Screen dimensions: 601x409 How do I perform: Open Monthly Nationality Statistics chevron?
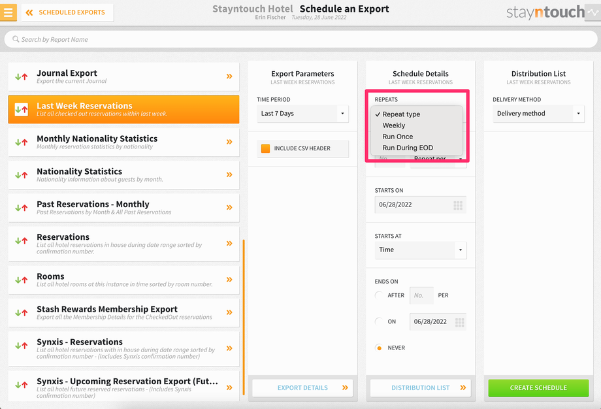[x=229, y=142]
